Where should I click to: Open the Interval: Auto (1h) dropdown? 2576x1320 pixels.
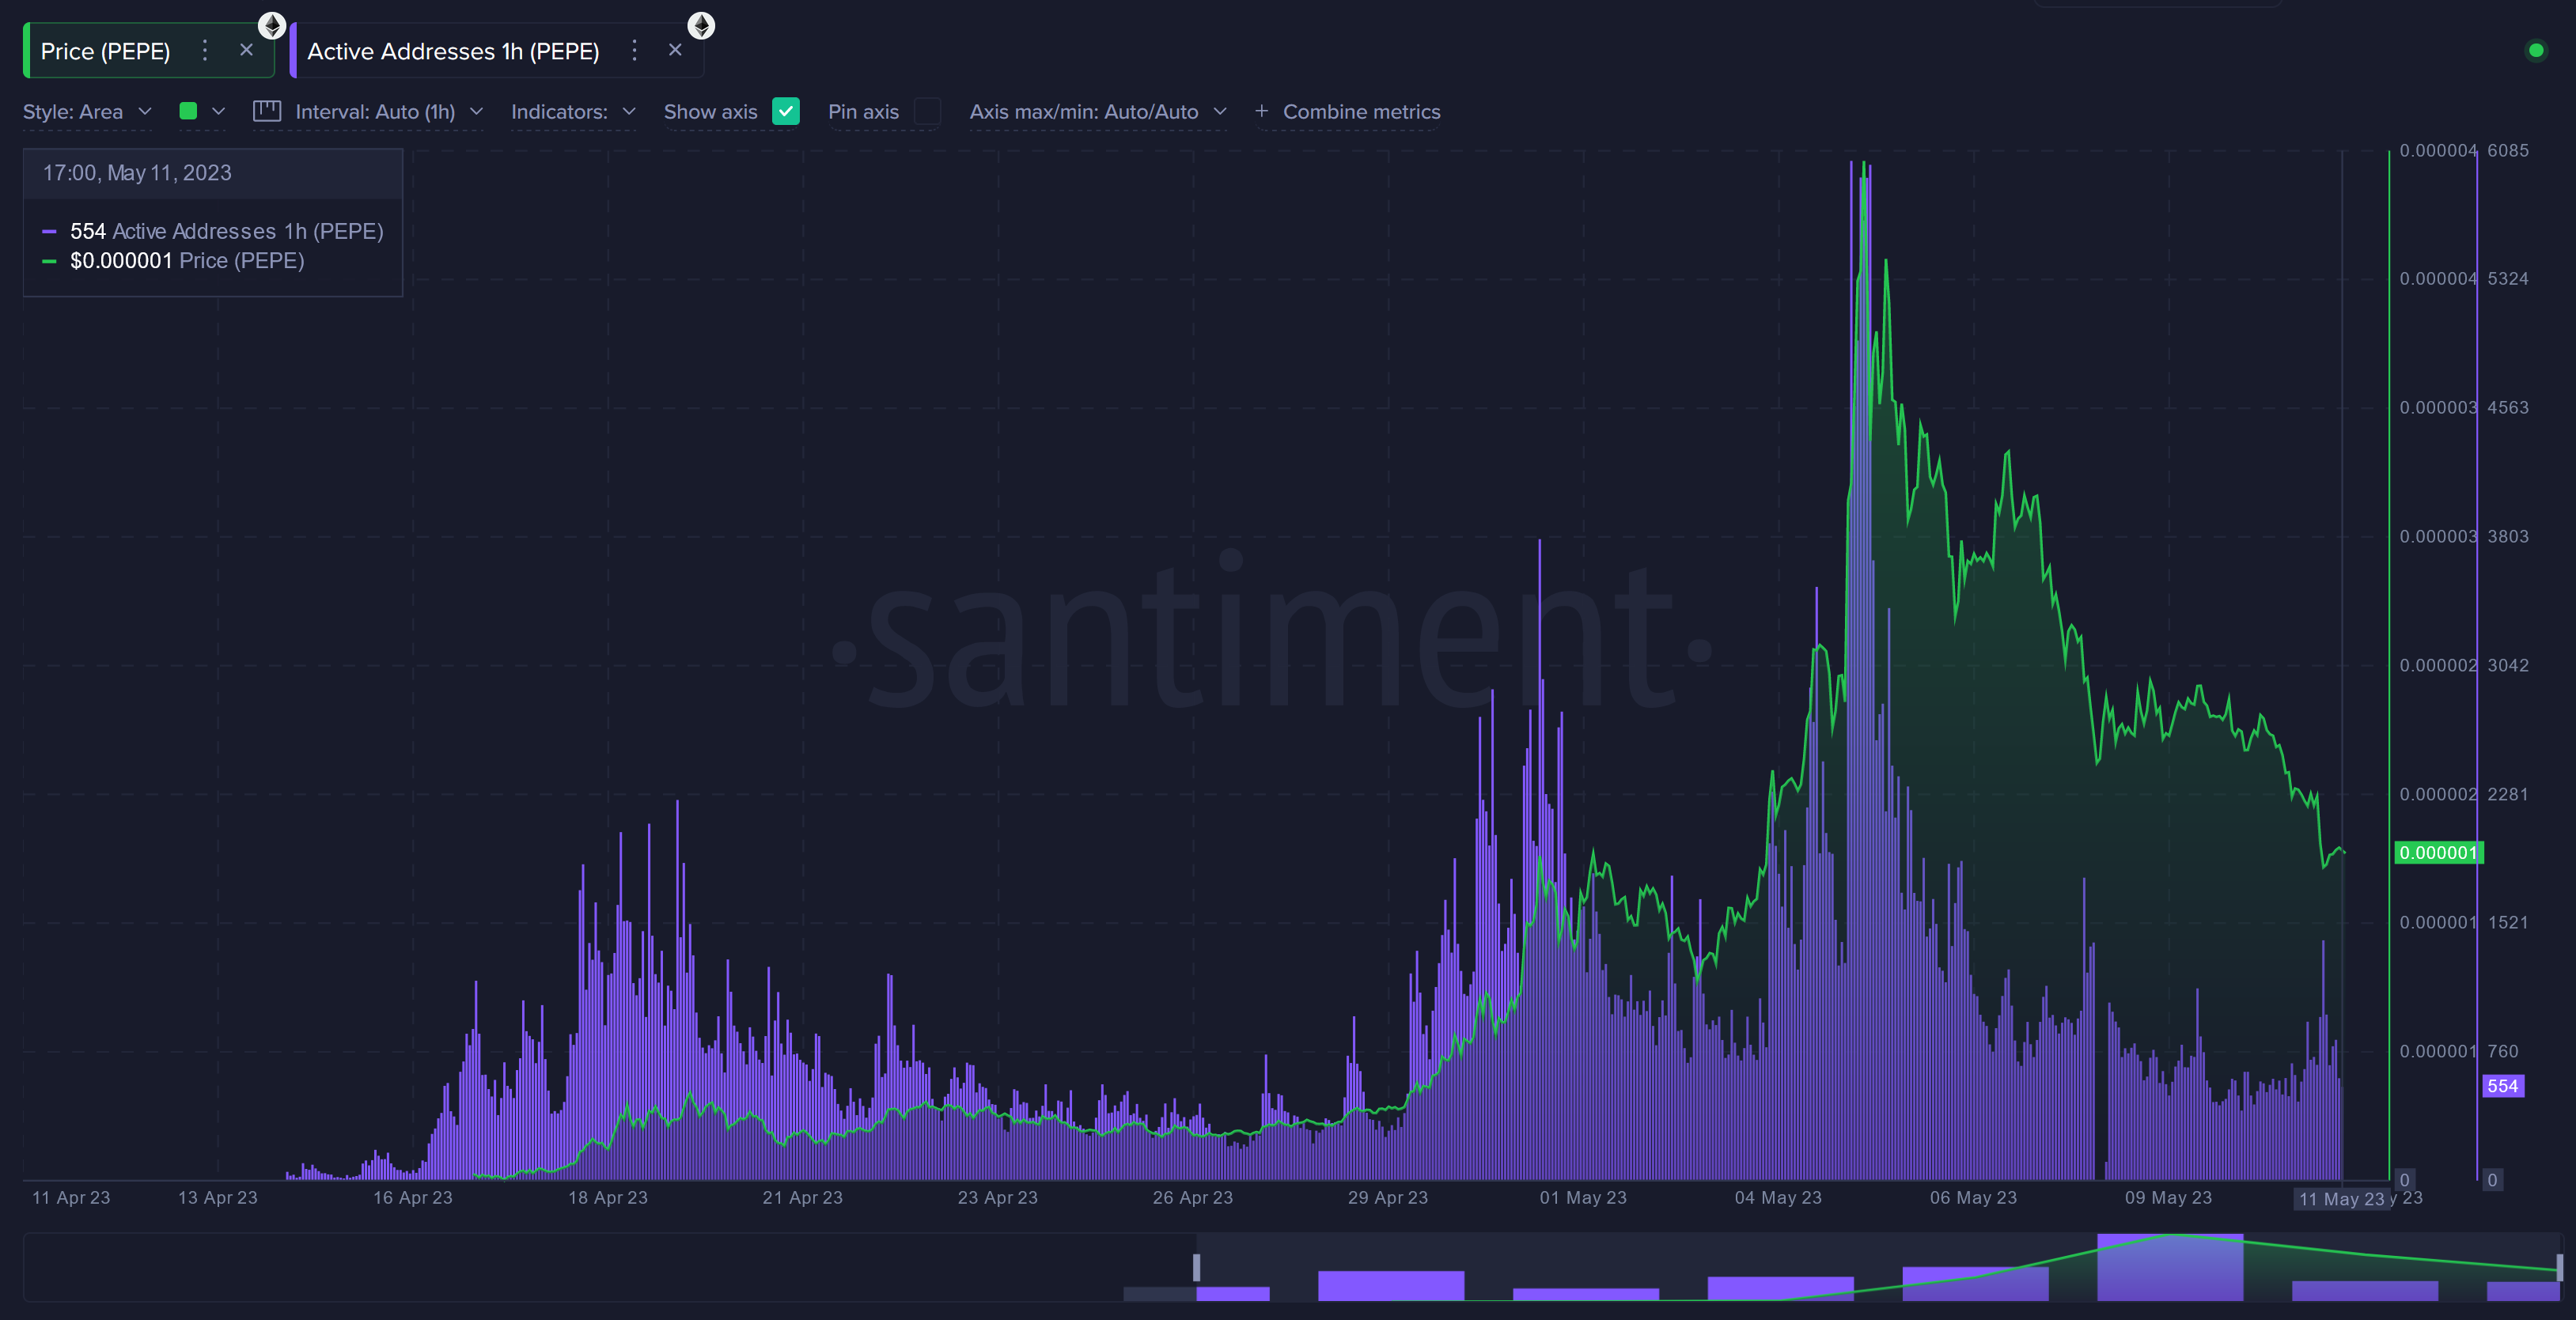point(389,112)
